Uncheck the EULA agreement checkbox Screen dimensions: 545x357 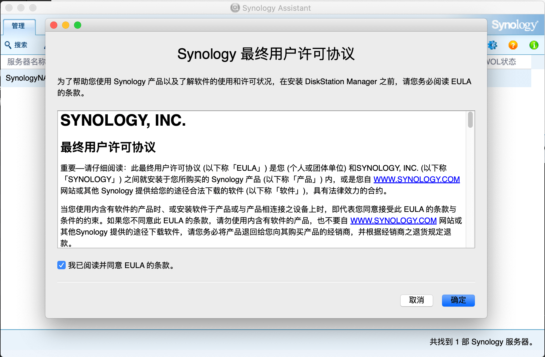pos(61,265)
